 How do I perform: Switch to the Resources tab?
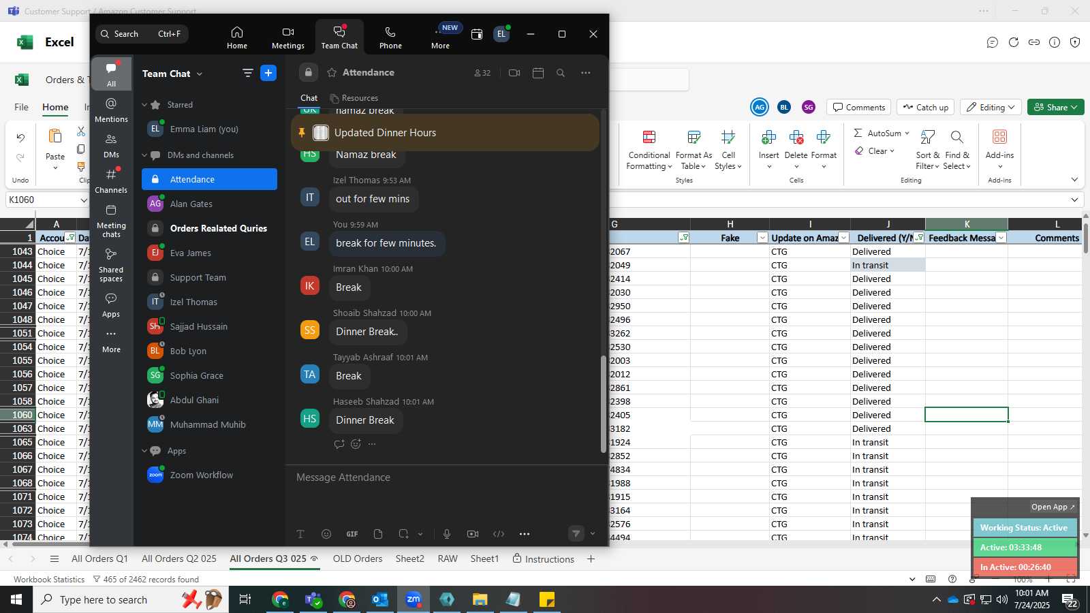pyautogui.click(x=354, y=98)
